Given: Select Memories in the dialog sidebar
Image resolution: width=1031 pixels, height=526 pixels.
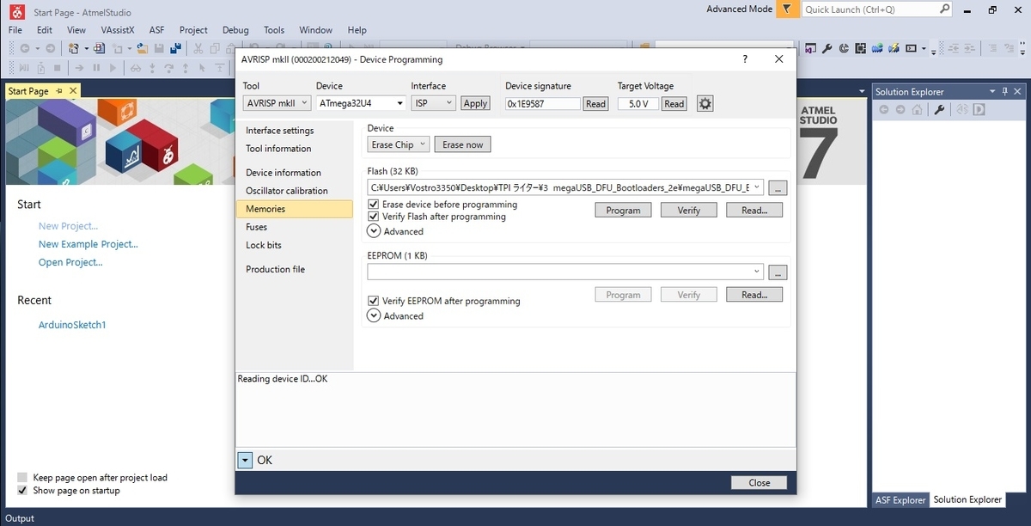Looking at the screenshot, I should (294, 209).
